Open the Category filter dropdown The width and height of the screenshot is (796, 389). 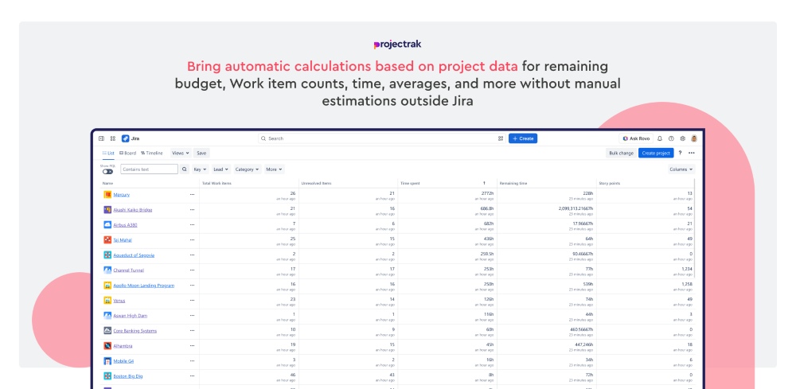[248, 169]
